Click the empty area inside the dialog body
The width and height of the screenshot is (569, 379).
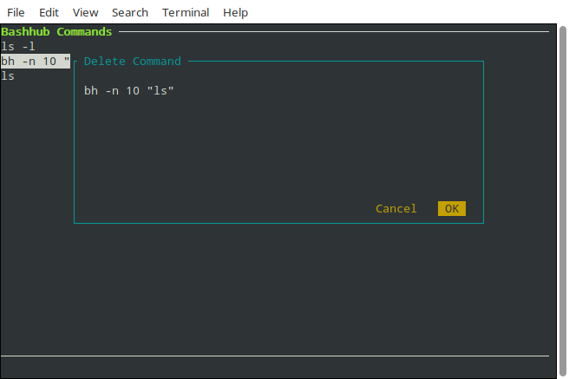[278, 147]
